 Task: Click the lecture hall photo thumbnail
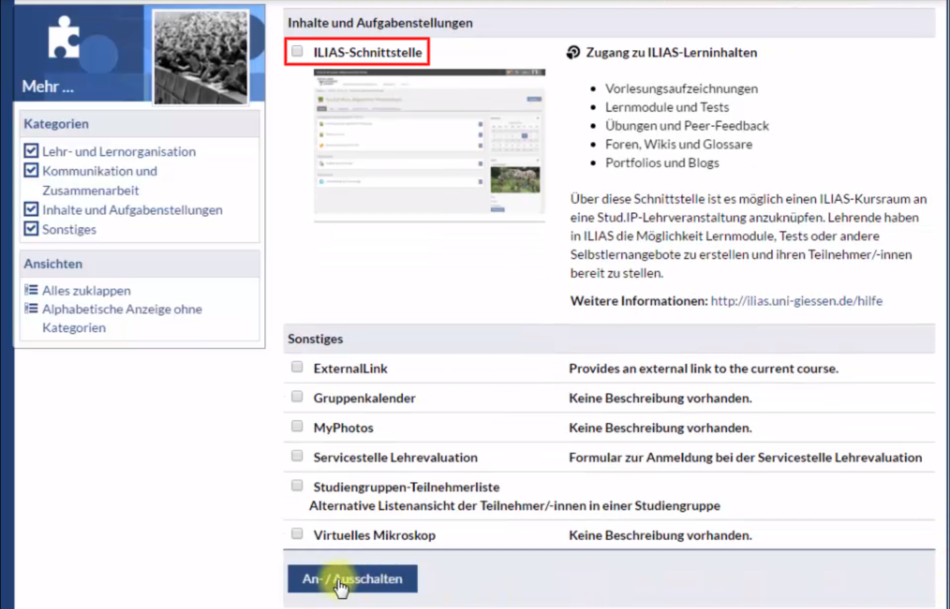click(x=201, y=57)
